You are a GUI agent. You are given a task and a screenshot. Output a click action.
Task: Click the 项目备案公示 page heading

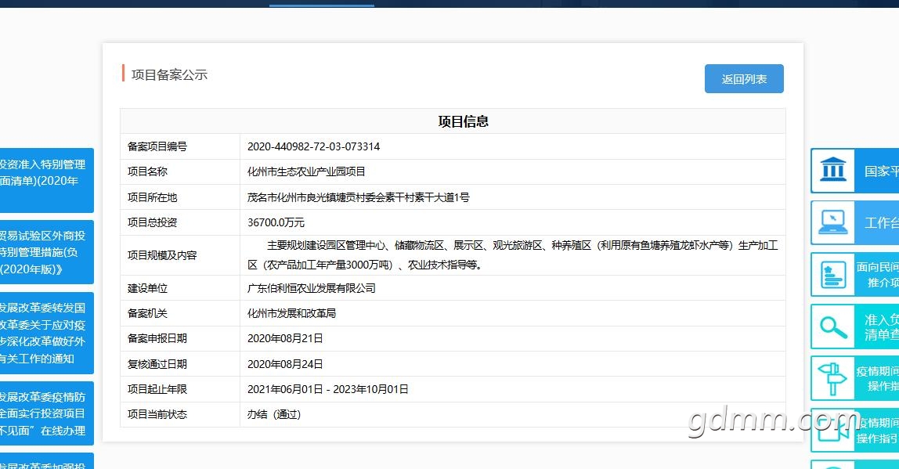click(x=169, y=74)
